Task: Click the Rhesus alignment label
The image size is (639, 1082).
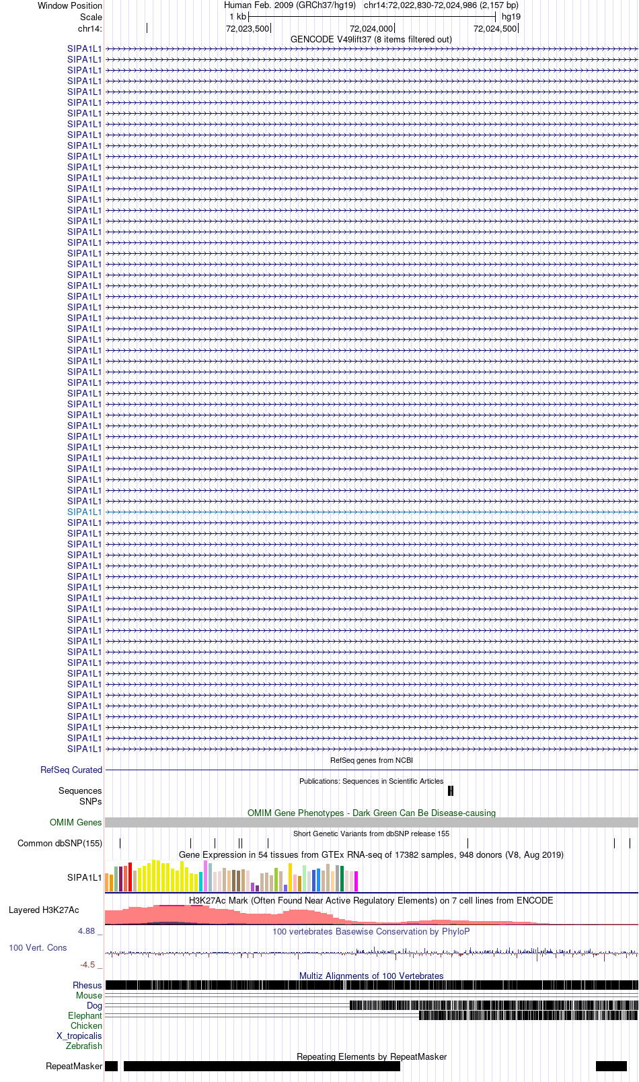Action: click(87, 985)
